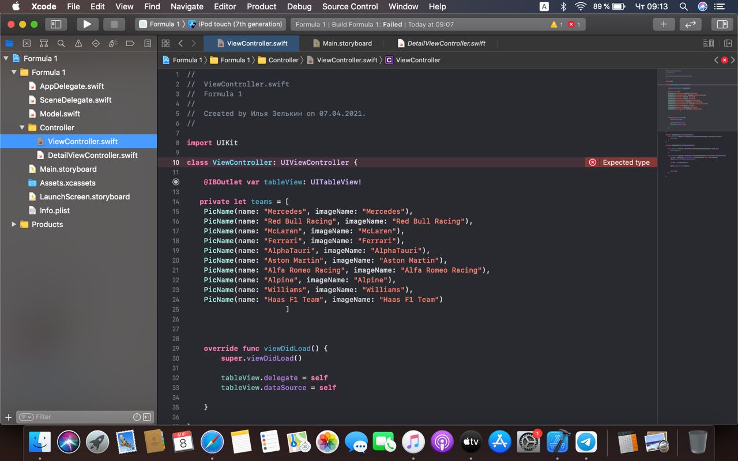
Task: Open the Test navigator diamond icon
Action: coord(96,43)
